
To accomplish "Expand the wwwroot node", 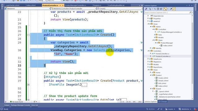I will pos(148,21).
